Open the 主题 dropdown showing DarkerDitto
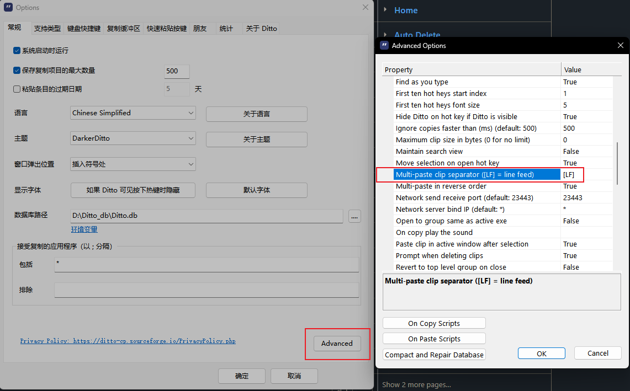The width and height of the screenshot is (630, 391). [x=133, y=138]
